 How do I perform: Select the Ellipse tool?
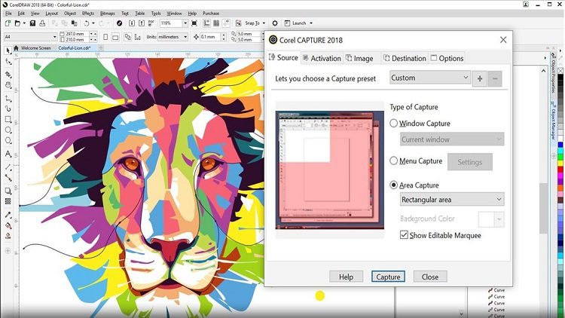pos(8,130)
